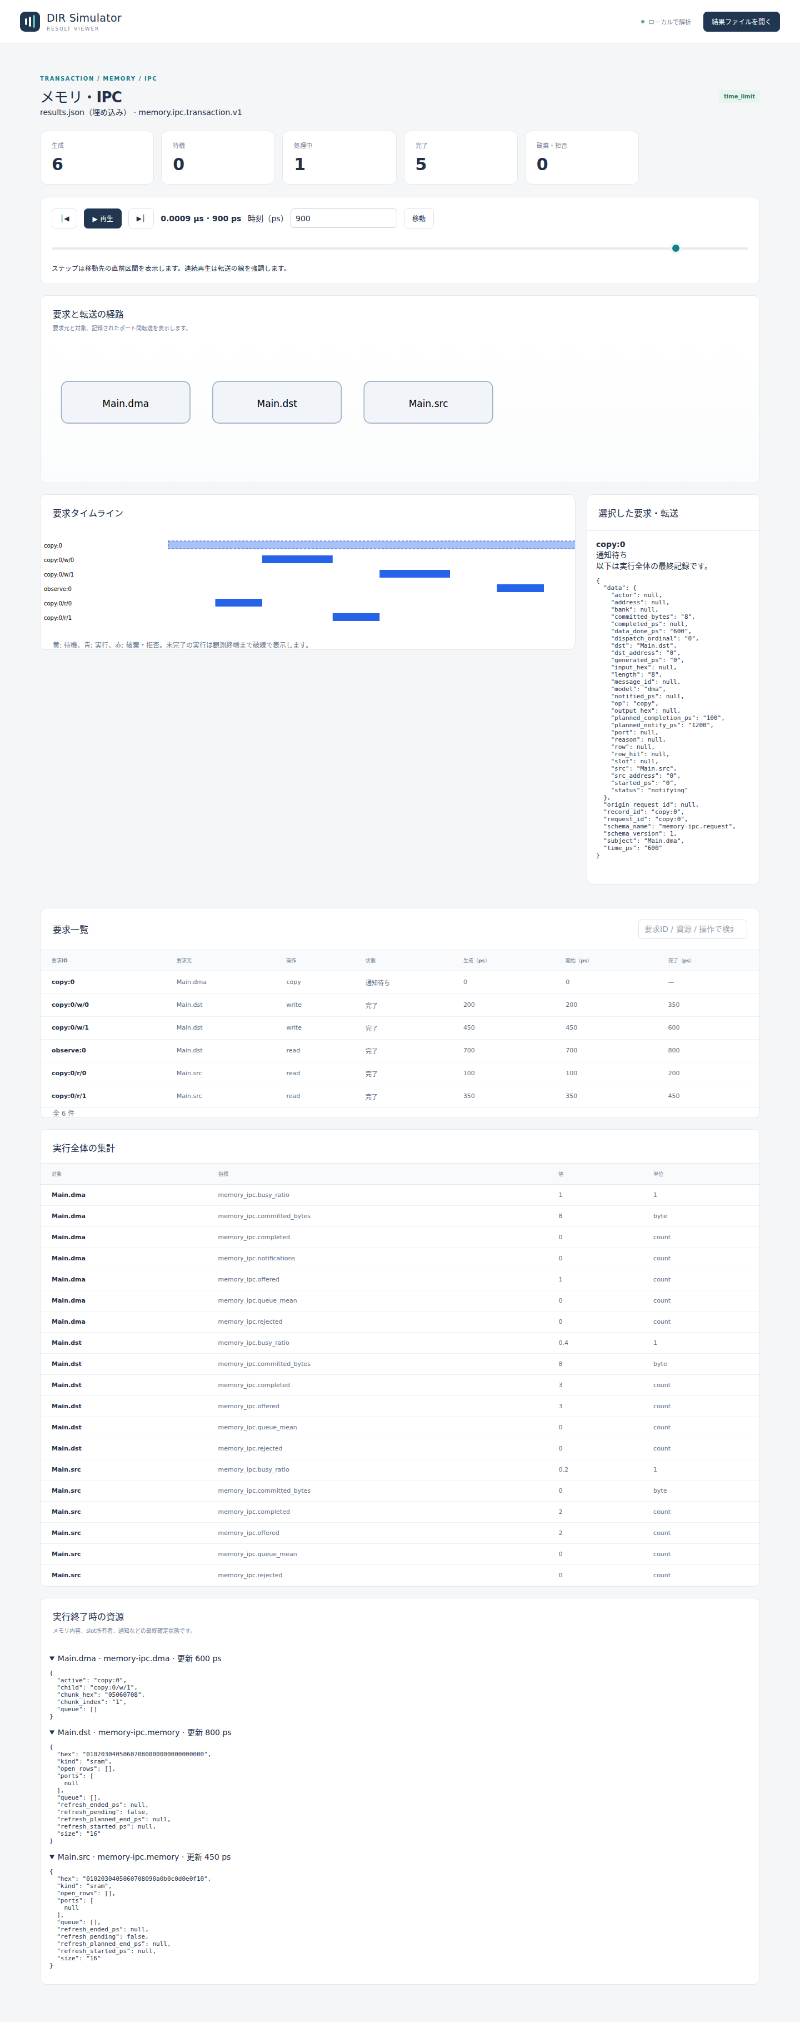Click the copy:0 dashed timeline bar

[x=371, y=545]
